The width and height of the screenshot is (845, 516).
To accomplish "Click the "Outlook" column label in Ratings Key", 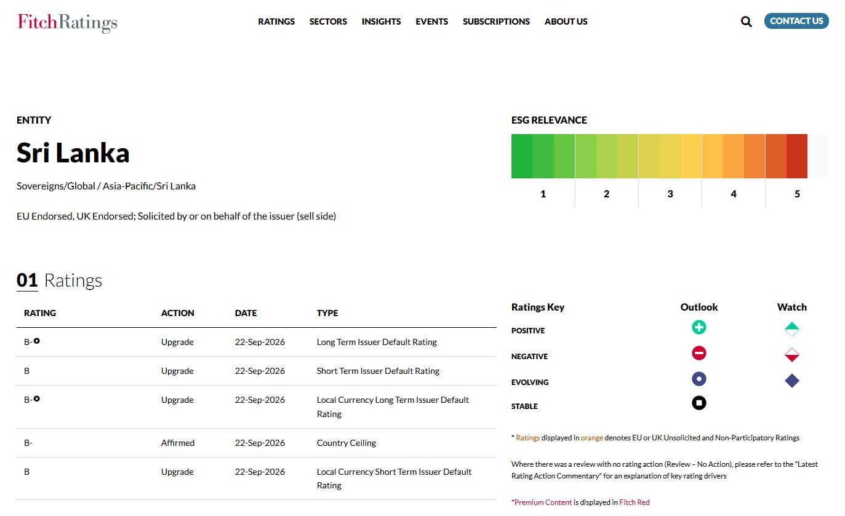I will coord(699,307).
